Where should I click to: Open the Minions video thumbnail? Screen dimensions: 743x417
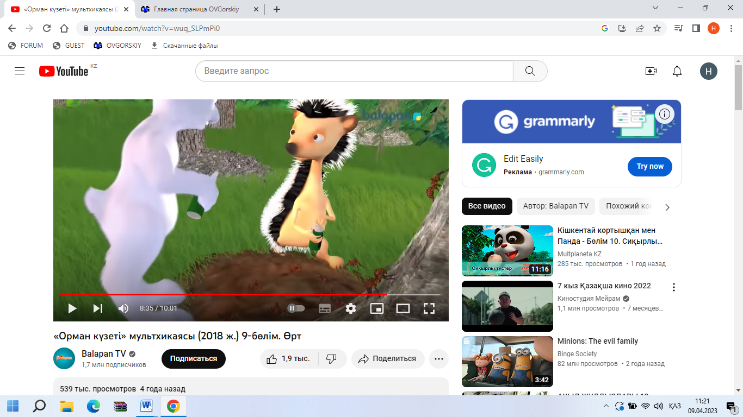[507, 362]
